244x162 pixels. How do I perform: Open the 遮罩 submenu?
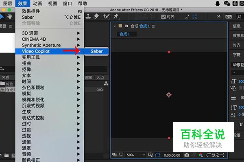tap(50, 148)
